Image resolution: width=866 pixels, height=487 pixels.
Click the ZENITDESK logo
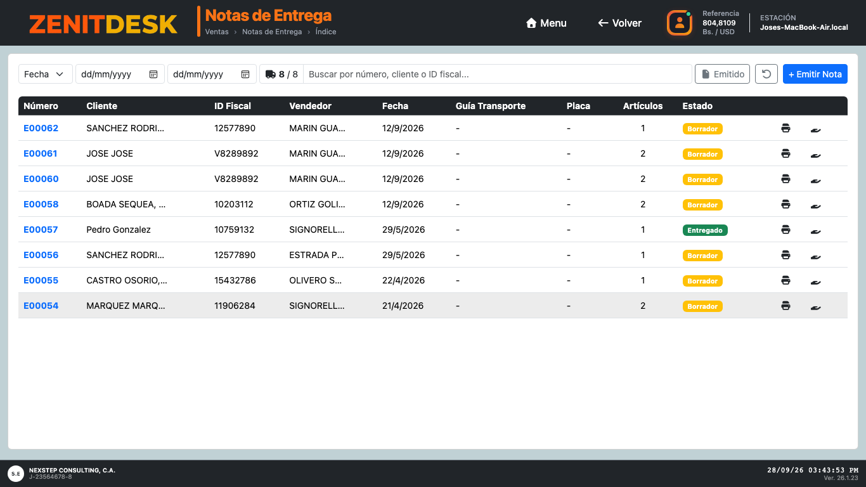coord(103,24)
